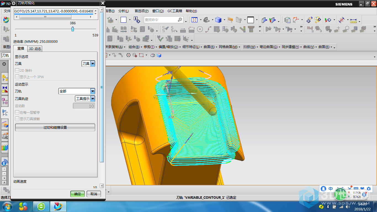The image size is (377, 212).
Task: Click the information window icon beside white square
Action: (x=137, y=20)
